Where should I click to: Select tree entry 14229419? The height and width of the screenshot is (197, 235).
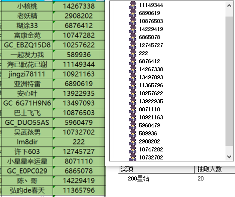pyautogui.click(x=151, y=29)
